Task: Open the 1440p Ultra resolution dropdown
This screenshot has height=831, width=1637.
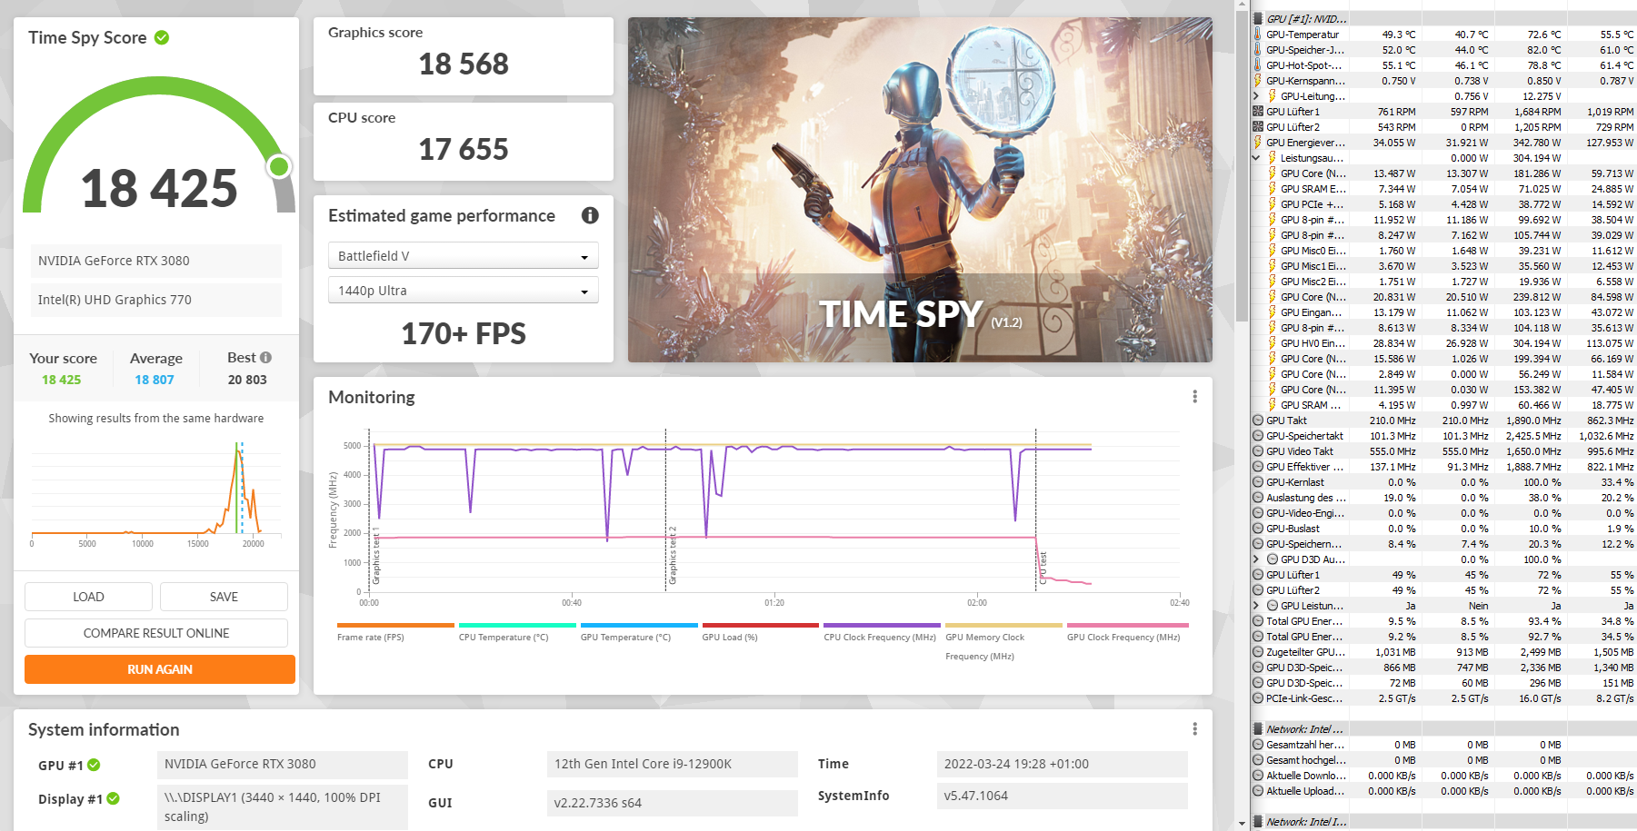Action: [464, 291]
